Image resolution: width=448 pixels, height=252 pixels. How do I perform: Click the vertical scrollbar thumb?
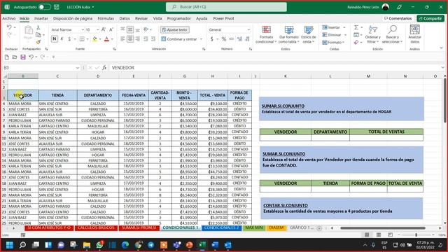click(445, 100)
